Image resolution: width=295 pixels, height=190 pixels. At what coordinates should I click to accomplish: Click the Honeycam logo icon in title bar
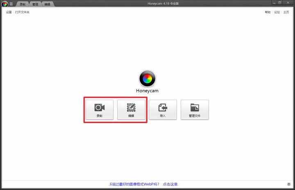pos(5,4)
